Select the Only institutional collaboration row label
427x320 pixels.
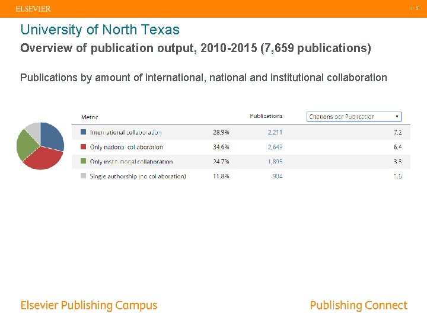coord(131,162)
